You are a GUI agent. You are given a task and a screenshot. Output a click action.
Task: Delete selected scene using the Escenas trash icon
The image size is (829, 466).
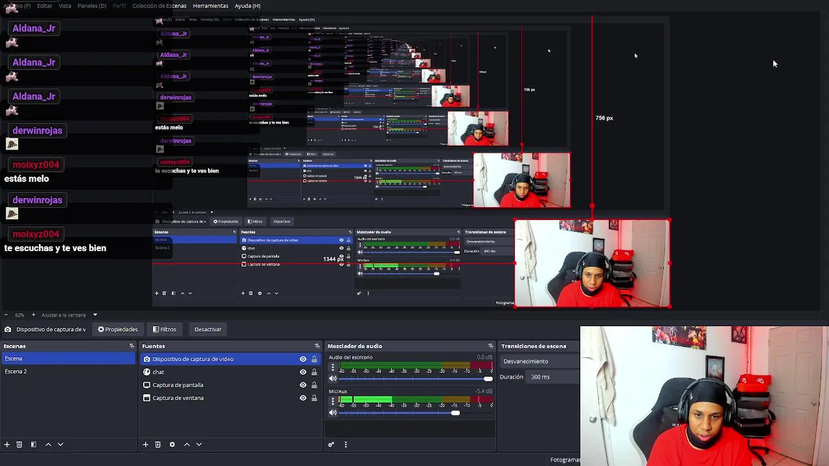tap(19, 445)
